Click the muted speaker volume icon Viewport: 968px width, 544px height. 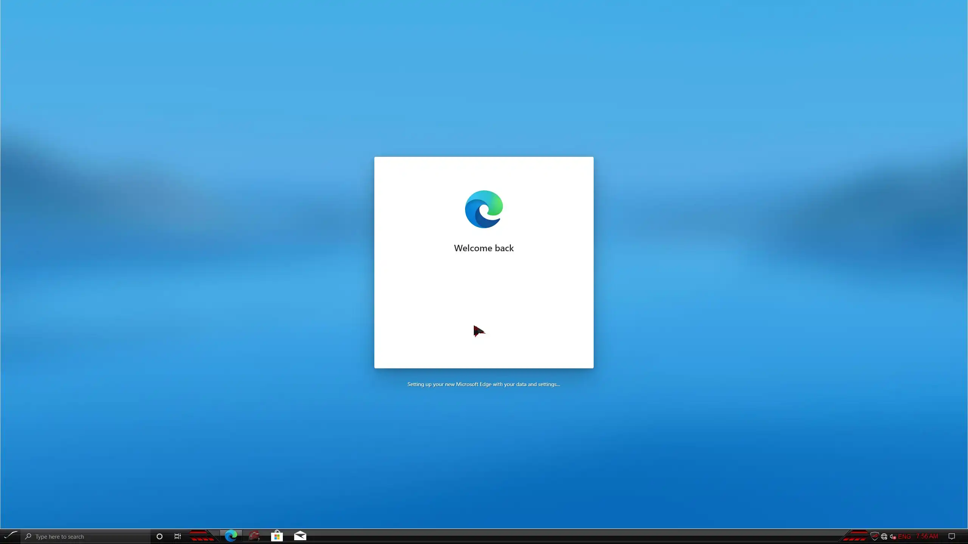(893, 536)
